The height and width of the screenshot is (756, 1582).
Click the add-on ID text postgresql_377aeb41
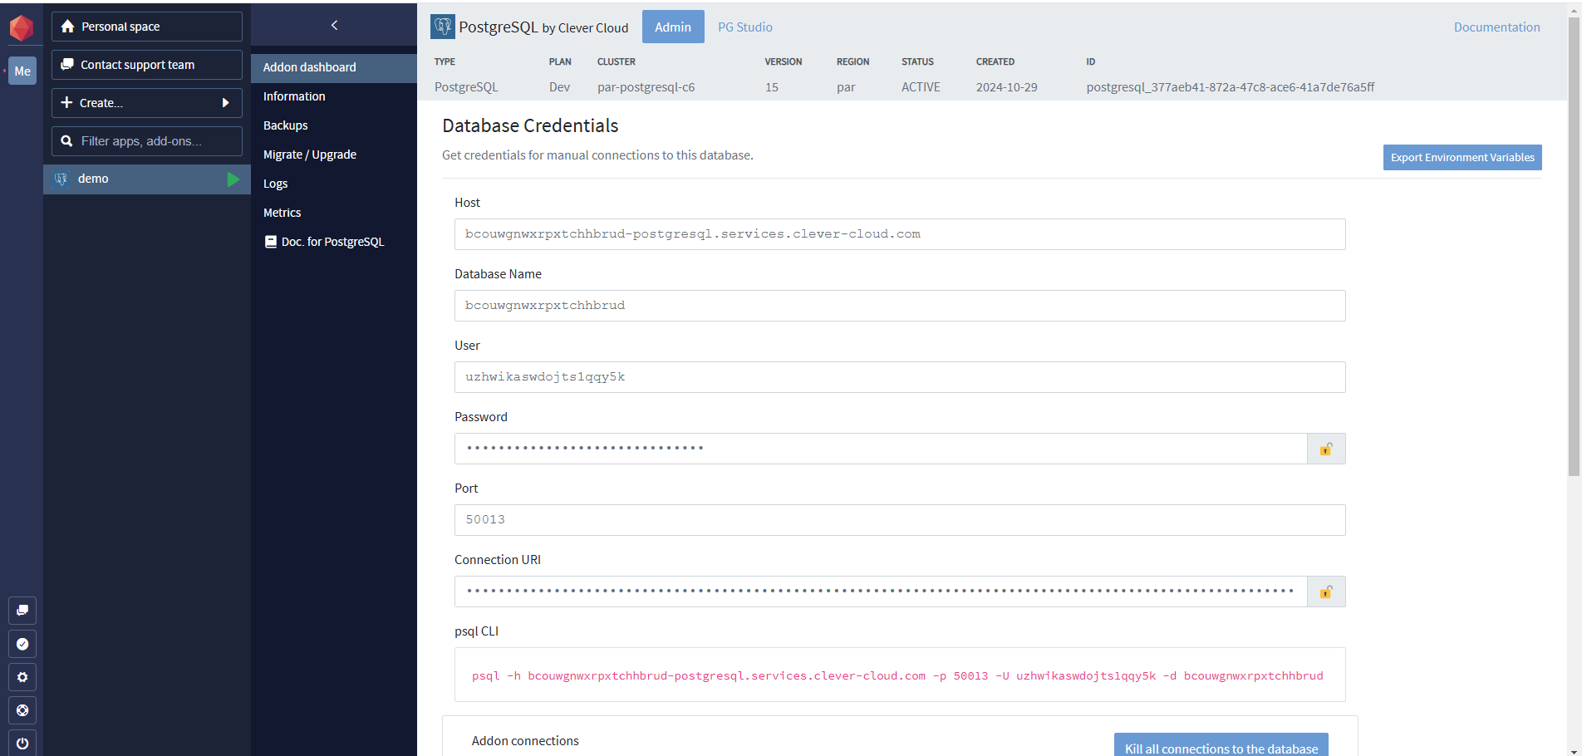pyautogui.click(x=1231, y=87)
